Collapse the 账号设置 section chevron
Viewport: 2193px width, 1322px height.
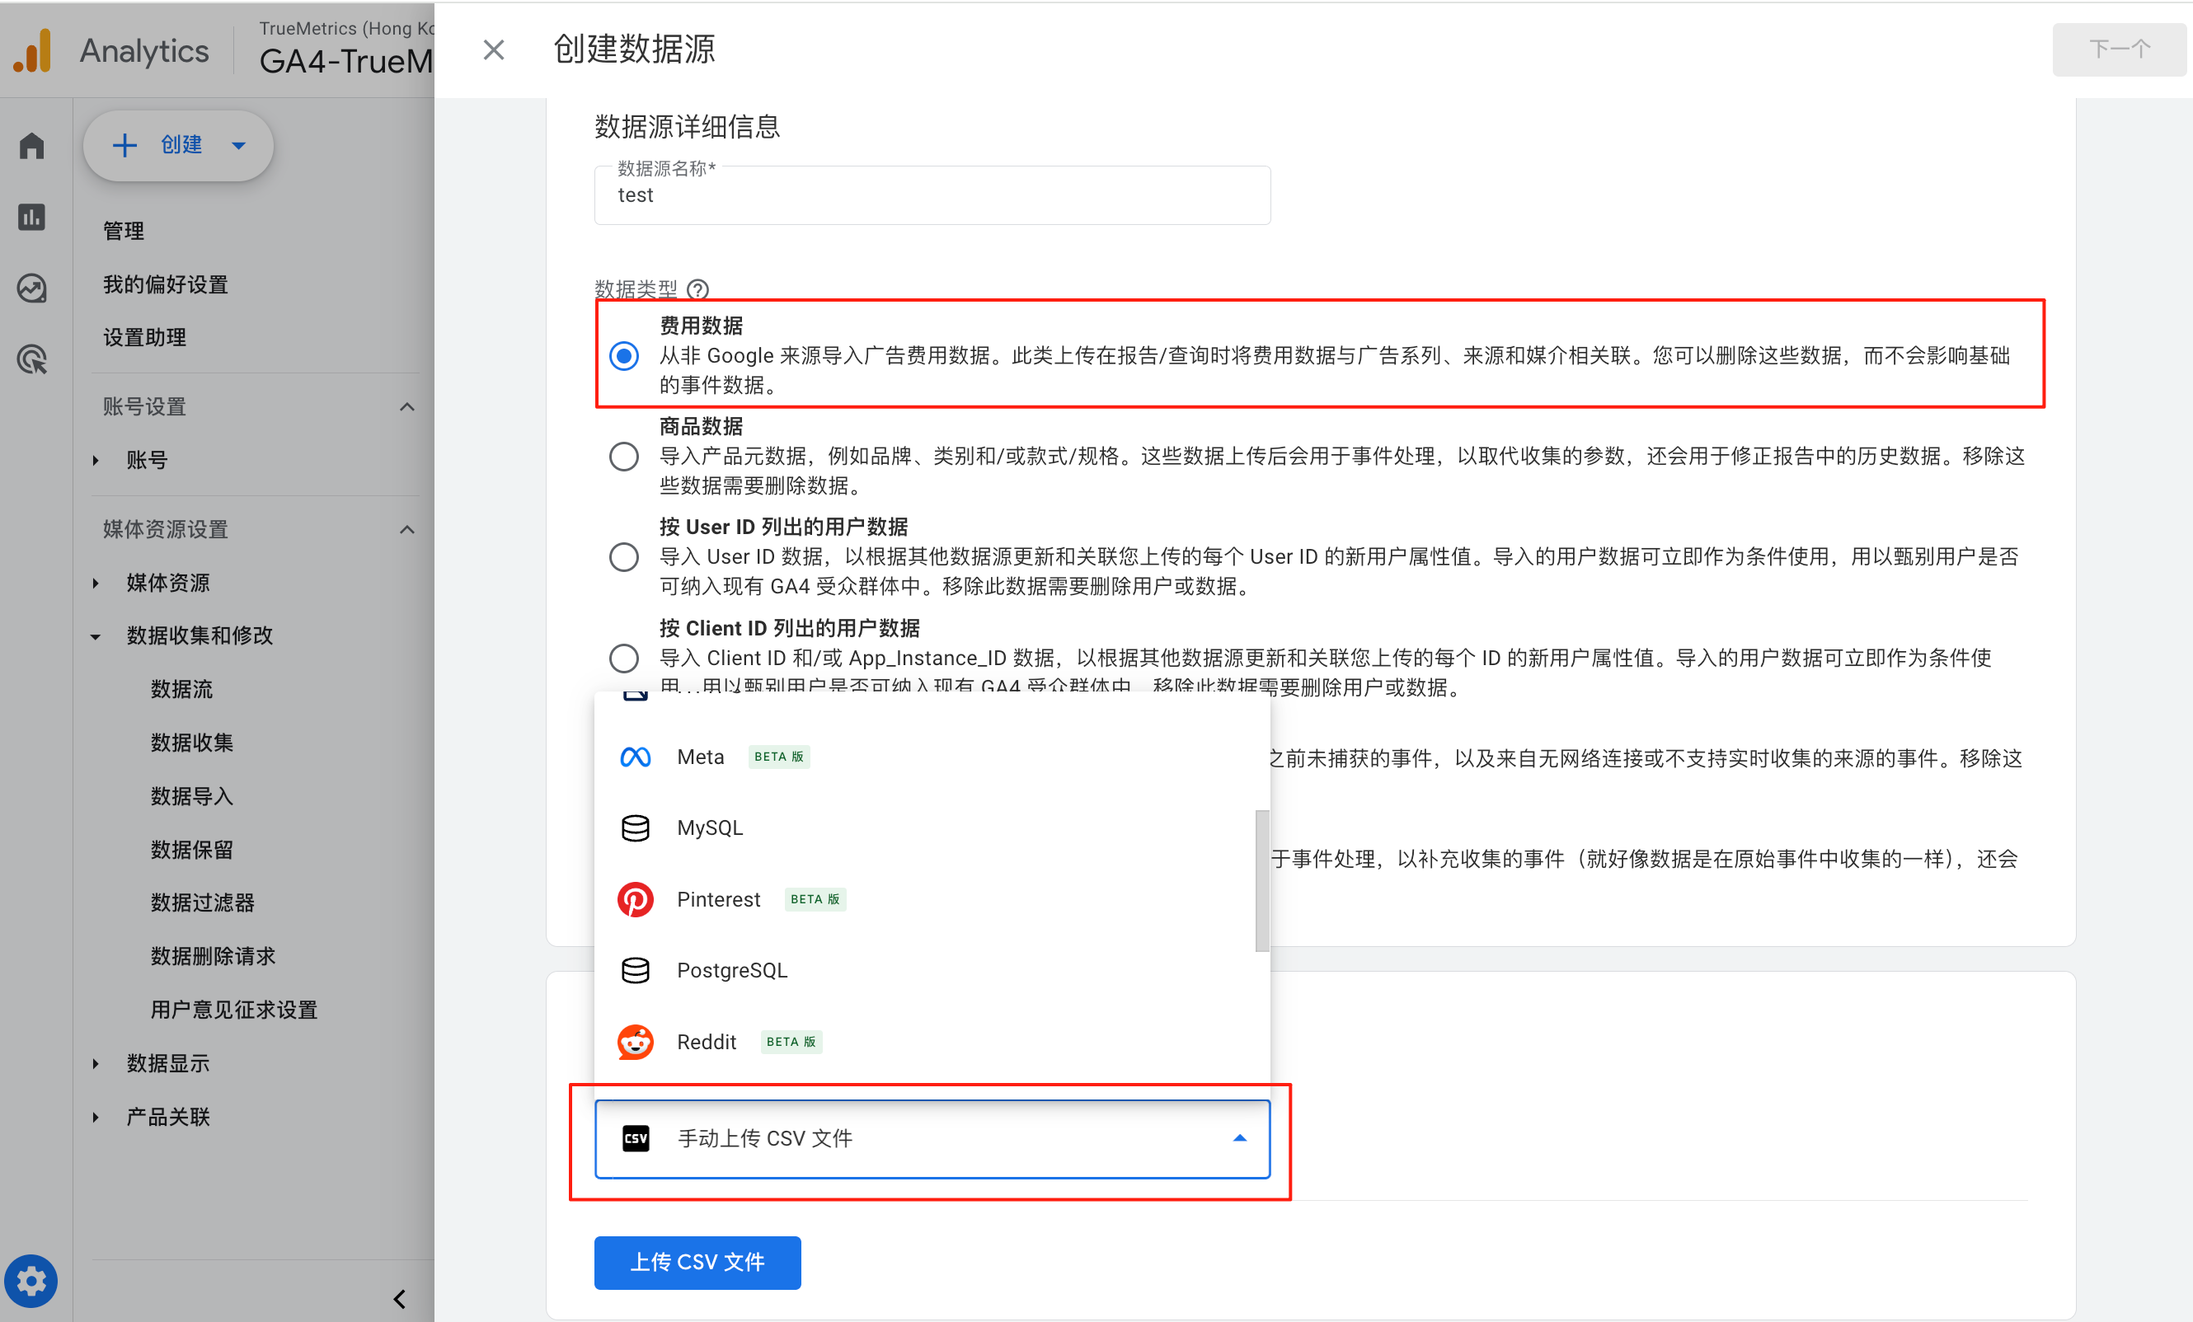pyautogui.click(x=406, y=406)
